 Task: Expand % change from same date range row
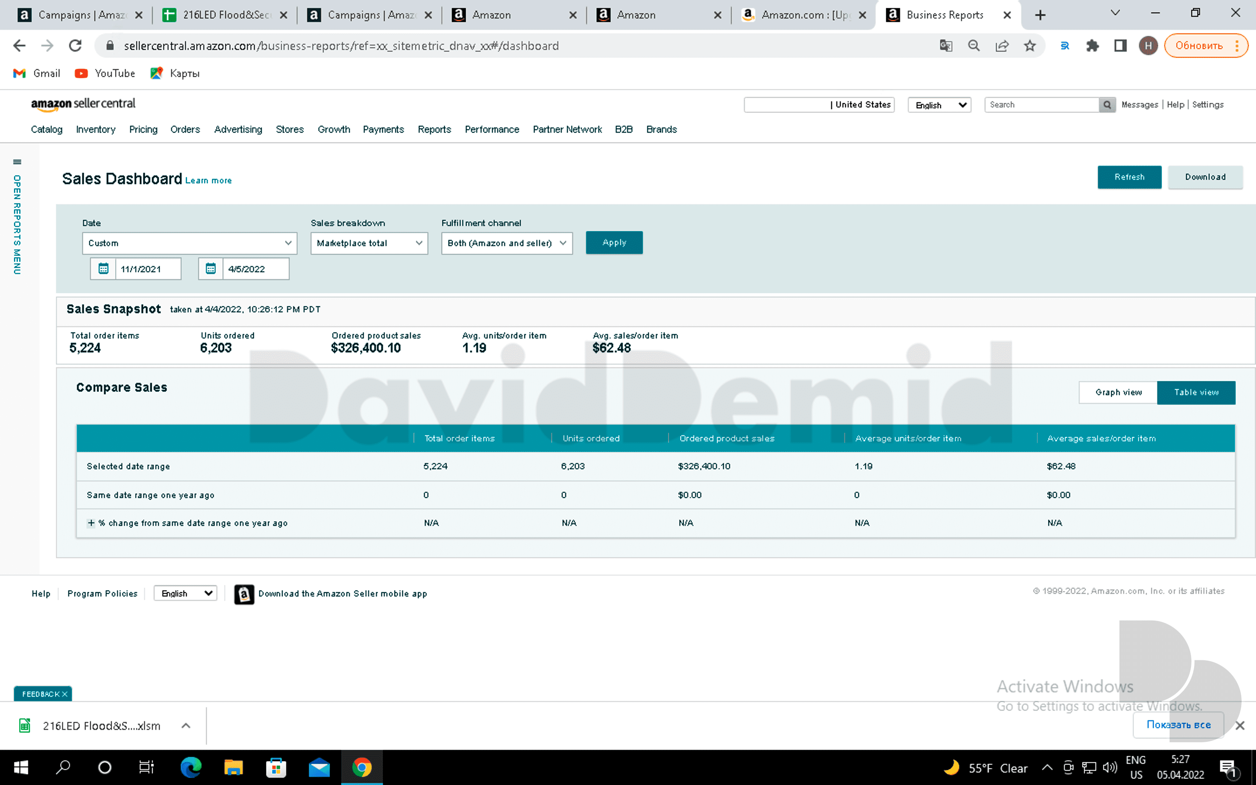click(x=91, y=523)
